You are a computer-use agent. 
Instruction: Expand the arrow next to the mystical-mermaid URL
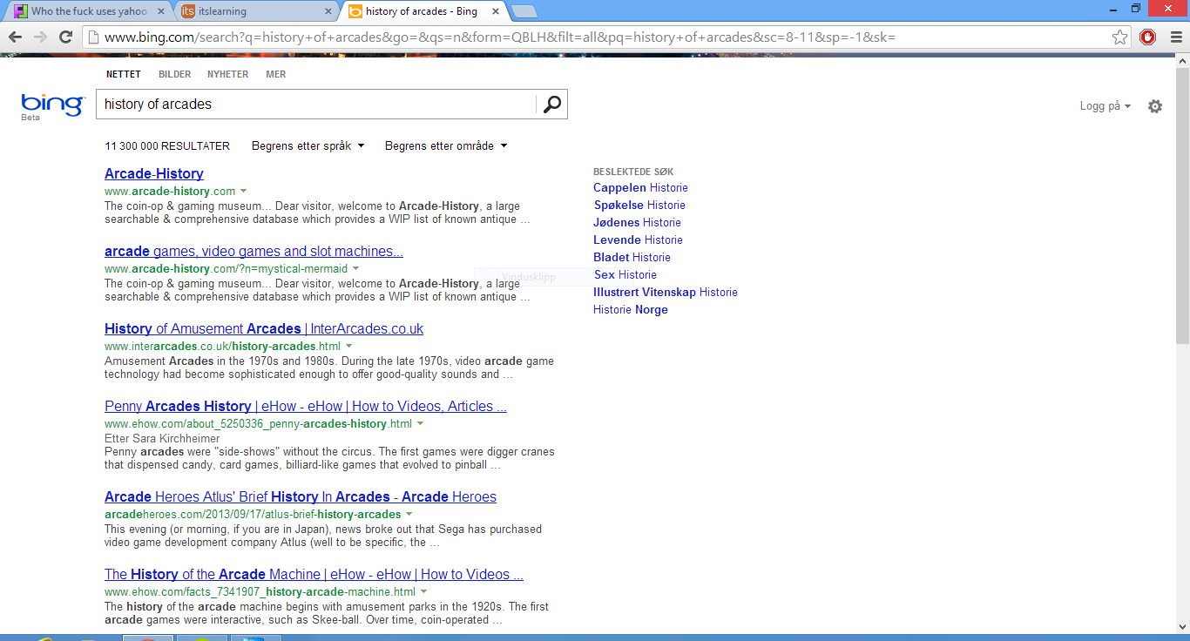355,268
